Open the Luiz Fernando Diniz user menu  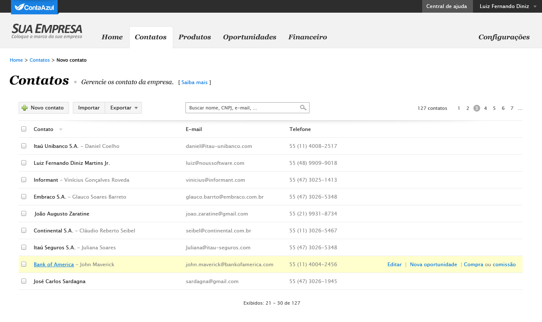[508, 6]
